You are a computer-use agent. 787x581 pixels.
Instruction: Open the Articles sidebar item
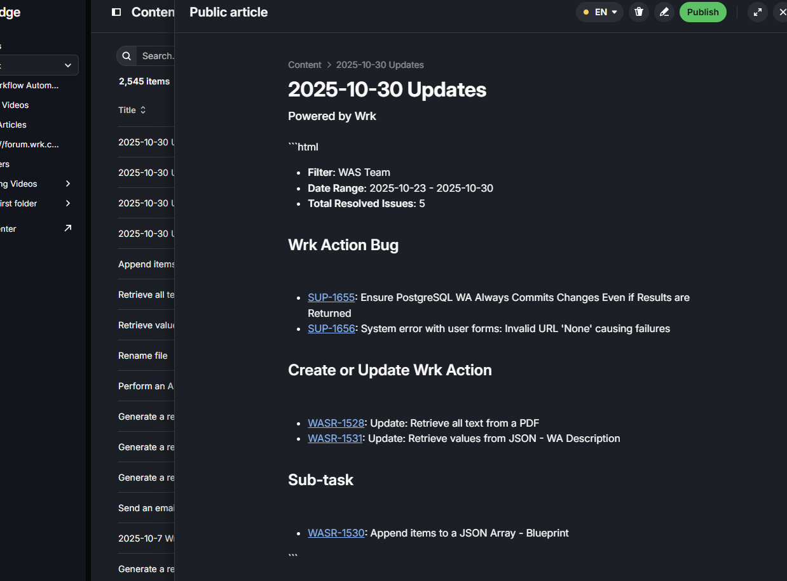(13, 124)
